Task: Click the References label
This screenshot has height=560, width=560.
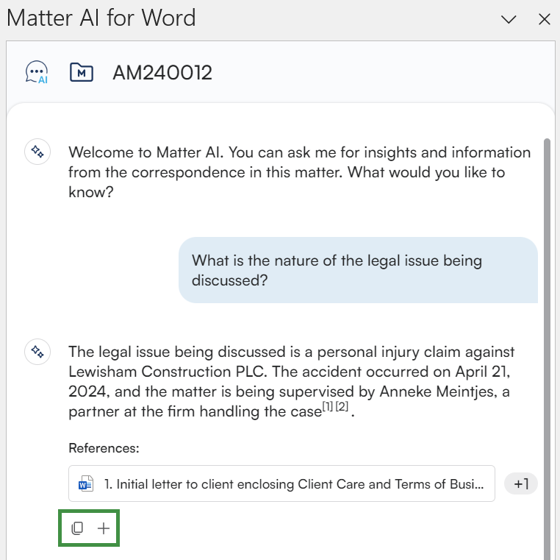Action: click(x=104, y=447)
